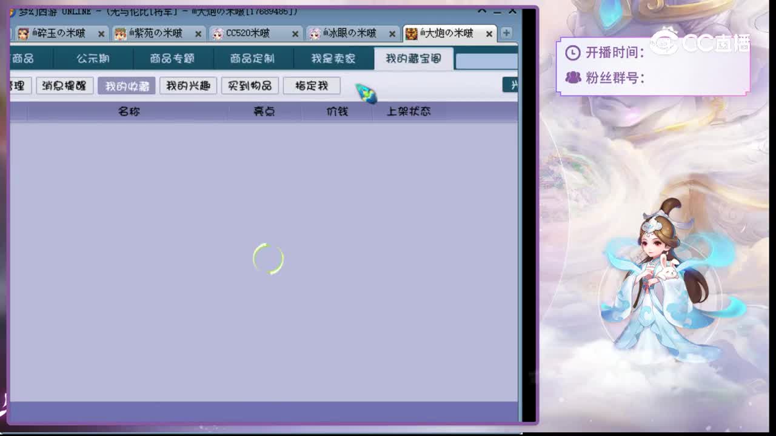Close the CC520米啵 tab
Screen dimensions: 776x436
295,34
